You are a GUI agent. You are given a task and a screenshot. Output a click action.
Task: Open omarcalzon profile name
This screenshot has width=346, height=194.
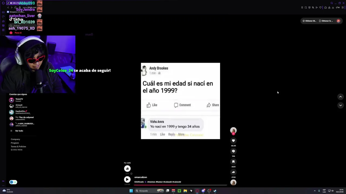(x=141, y=177)
